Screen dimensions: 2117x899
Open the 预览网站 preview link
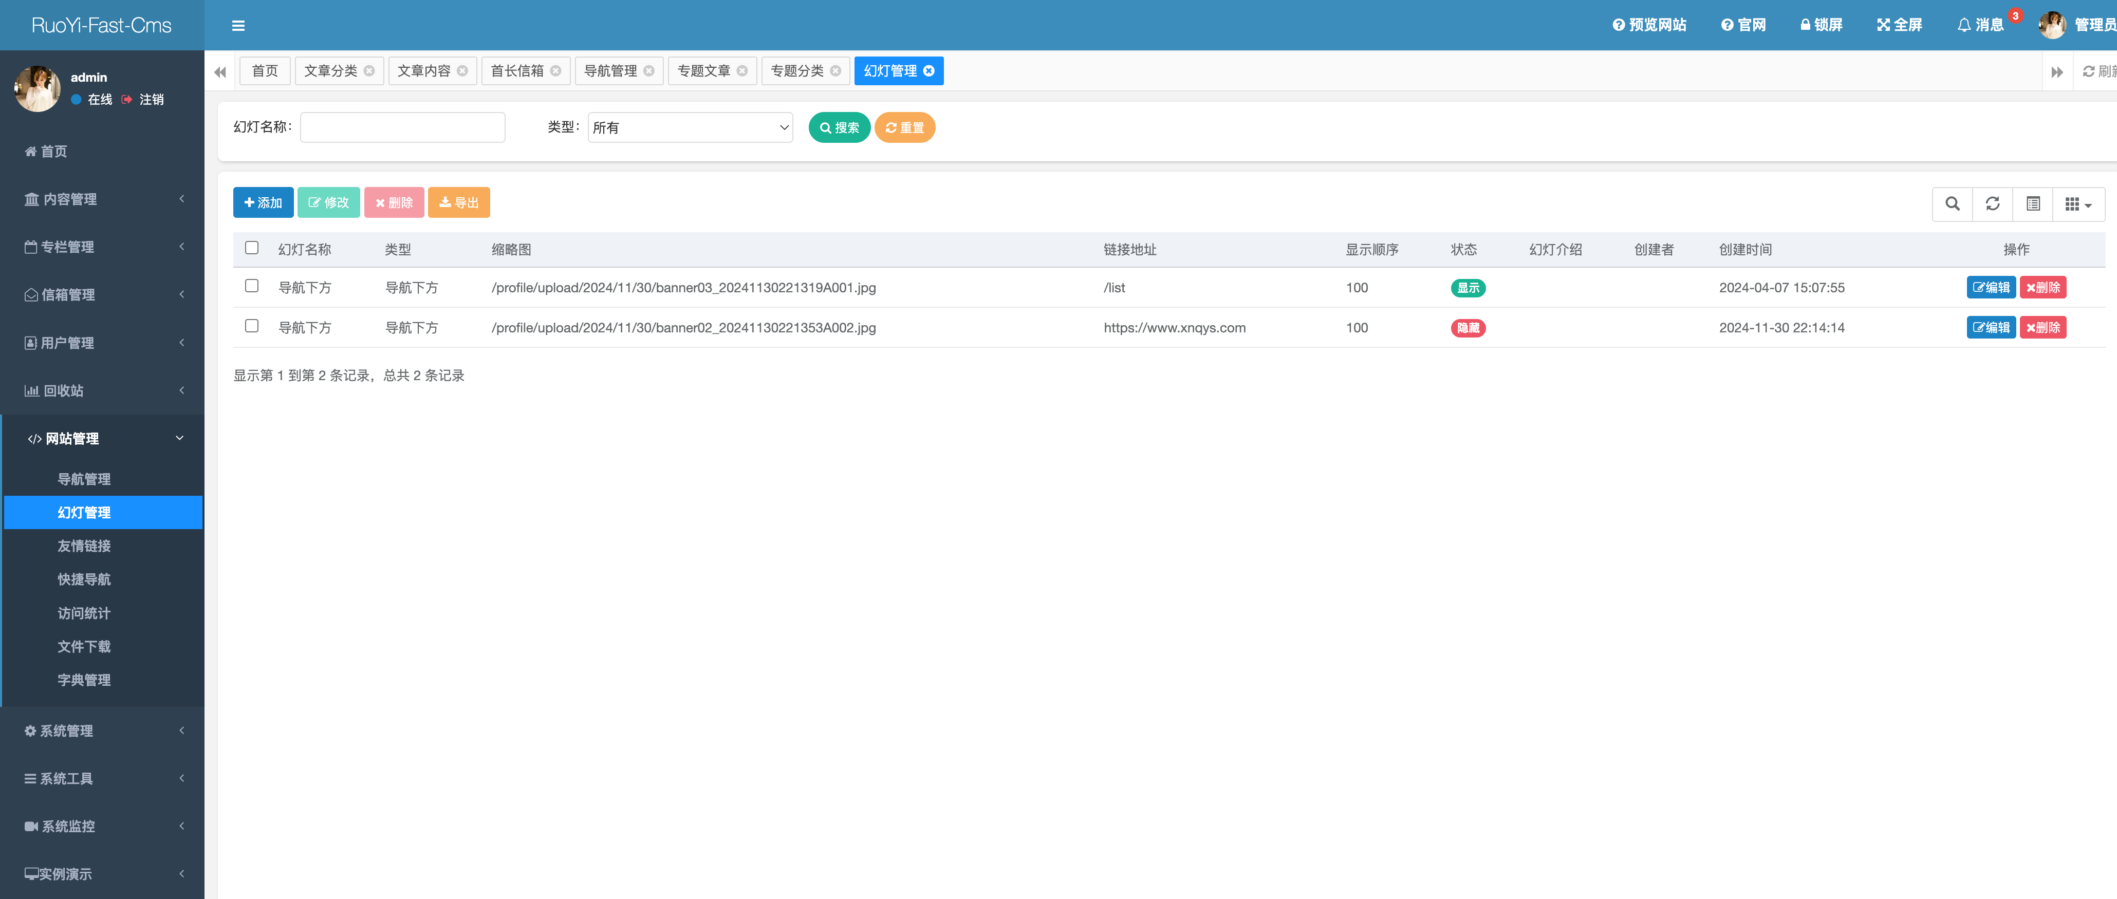point(1648,26)
